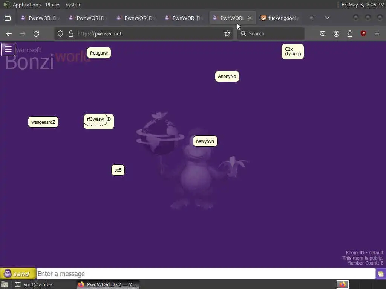The image size is (386, 289).
Task: Open Firefox application menu
Action: tap(377, 33)
